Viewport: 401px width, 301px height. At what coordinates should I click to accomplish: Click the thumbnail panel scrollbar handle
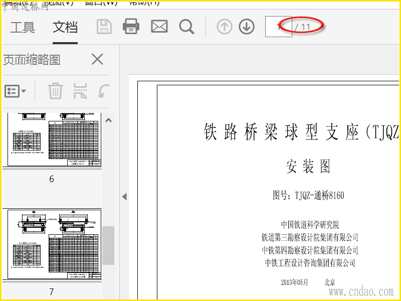coord(108,245)
